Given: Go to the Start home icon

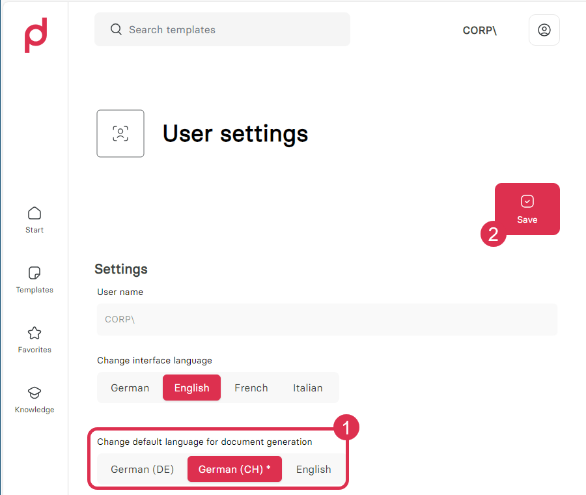Looking at the screenshot, I should tap(35, 213).
